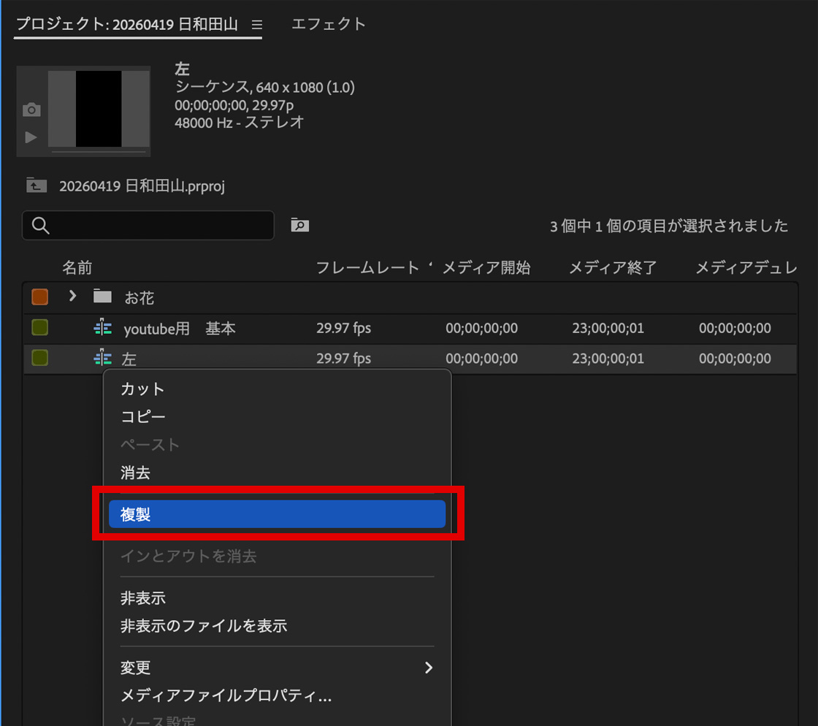Choose 非表示のファイルを表示 menu item
The image size is (818, 726).
(277, 625)
